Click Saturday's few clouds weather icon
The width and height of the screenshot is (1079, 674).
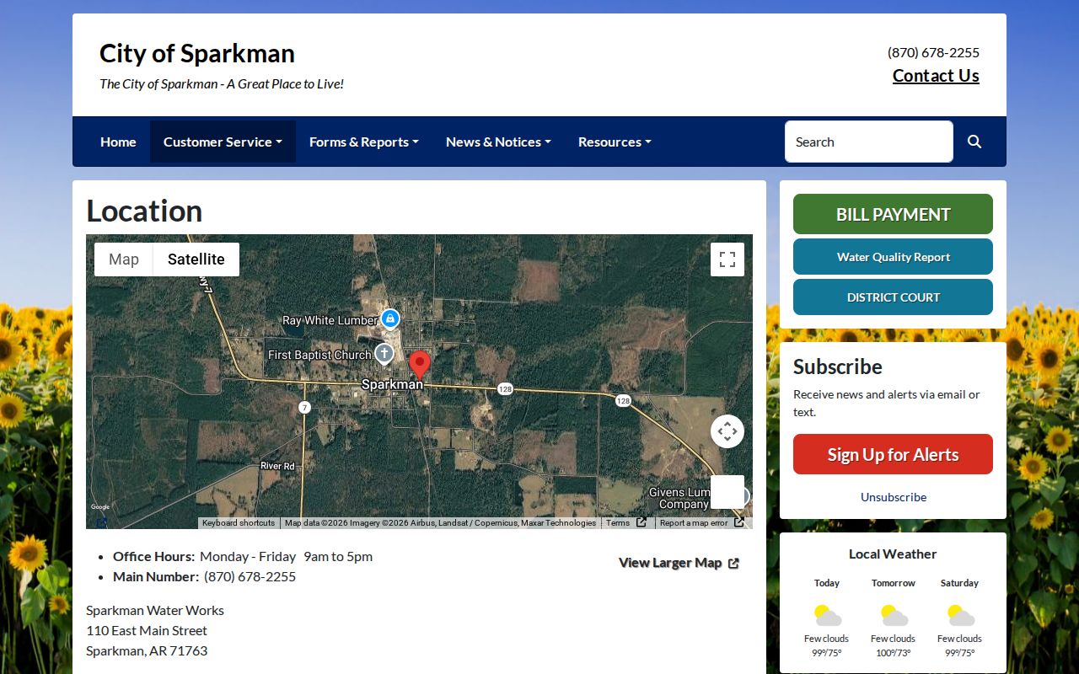pyautogui.click(x=960, y=616)
